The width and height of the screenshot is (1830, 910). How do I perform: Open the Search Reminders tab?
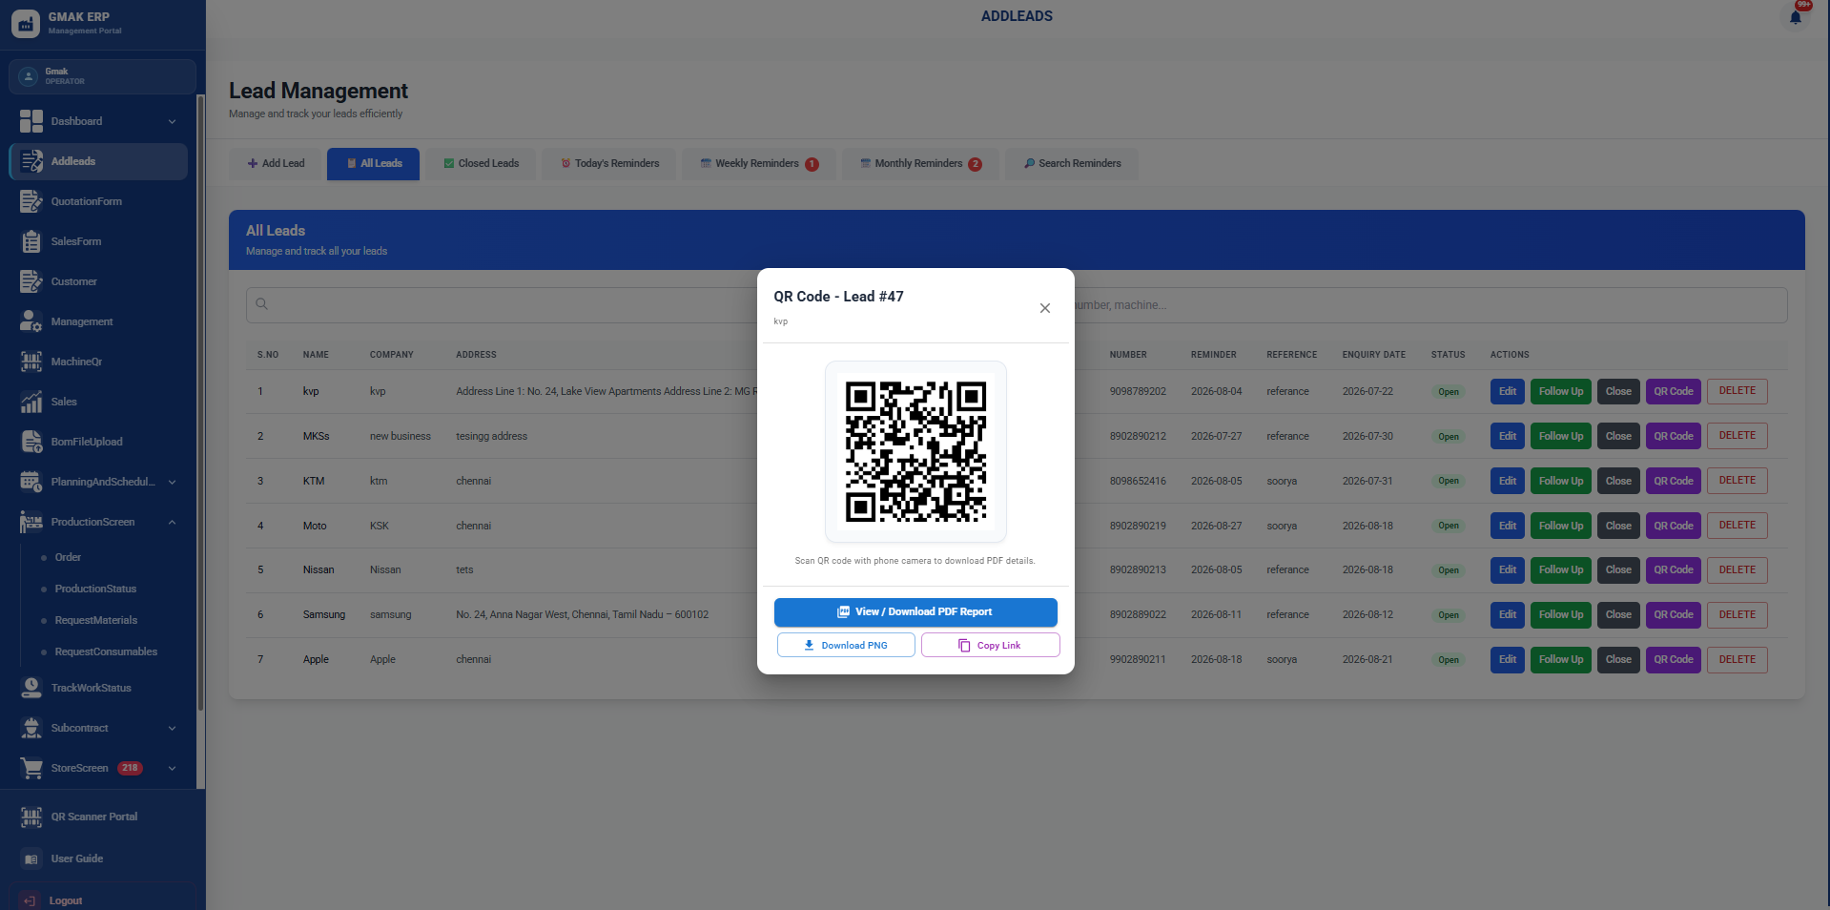(x=1072, y=163)
